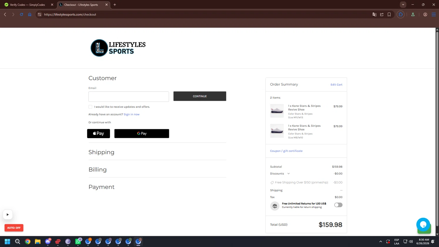
Task: Open the red stripes app on taskbar
Action: pyautogui.click(x=58, y=241)
